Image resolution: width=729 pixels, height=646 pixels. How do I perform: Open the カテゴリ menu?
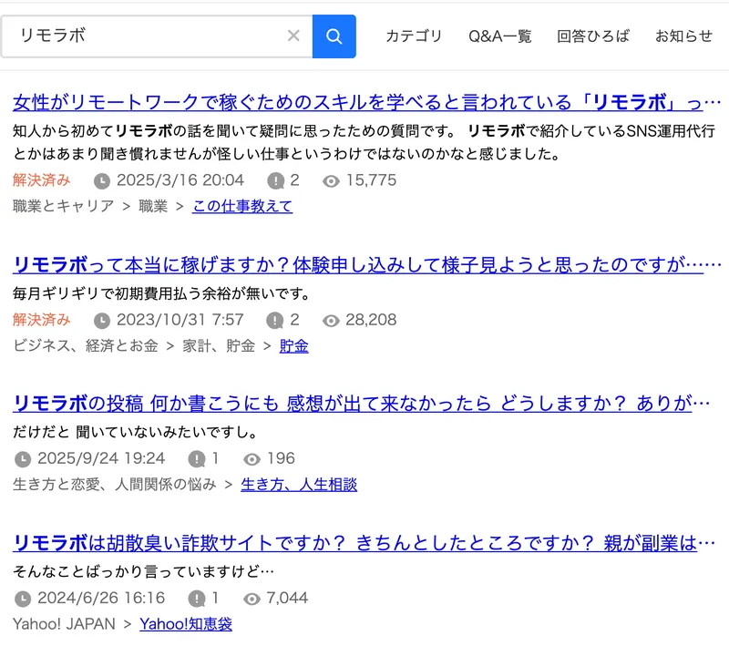coord(414,36)
